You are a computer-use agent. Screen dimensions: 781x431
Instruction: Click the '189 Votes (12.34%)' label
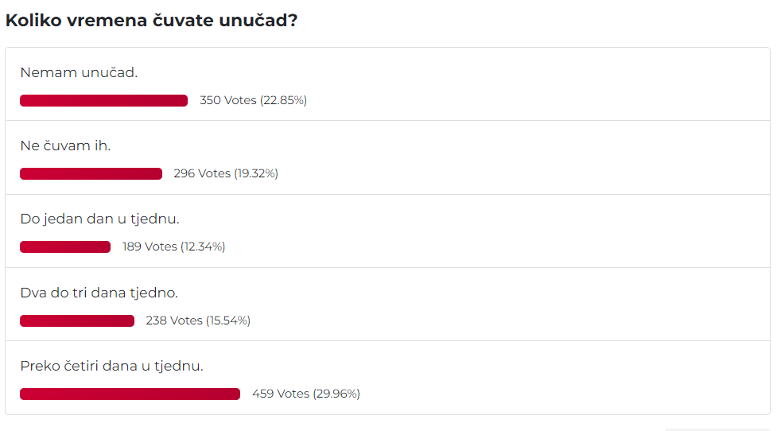[x=174, y=247]
